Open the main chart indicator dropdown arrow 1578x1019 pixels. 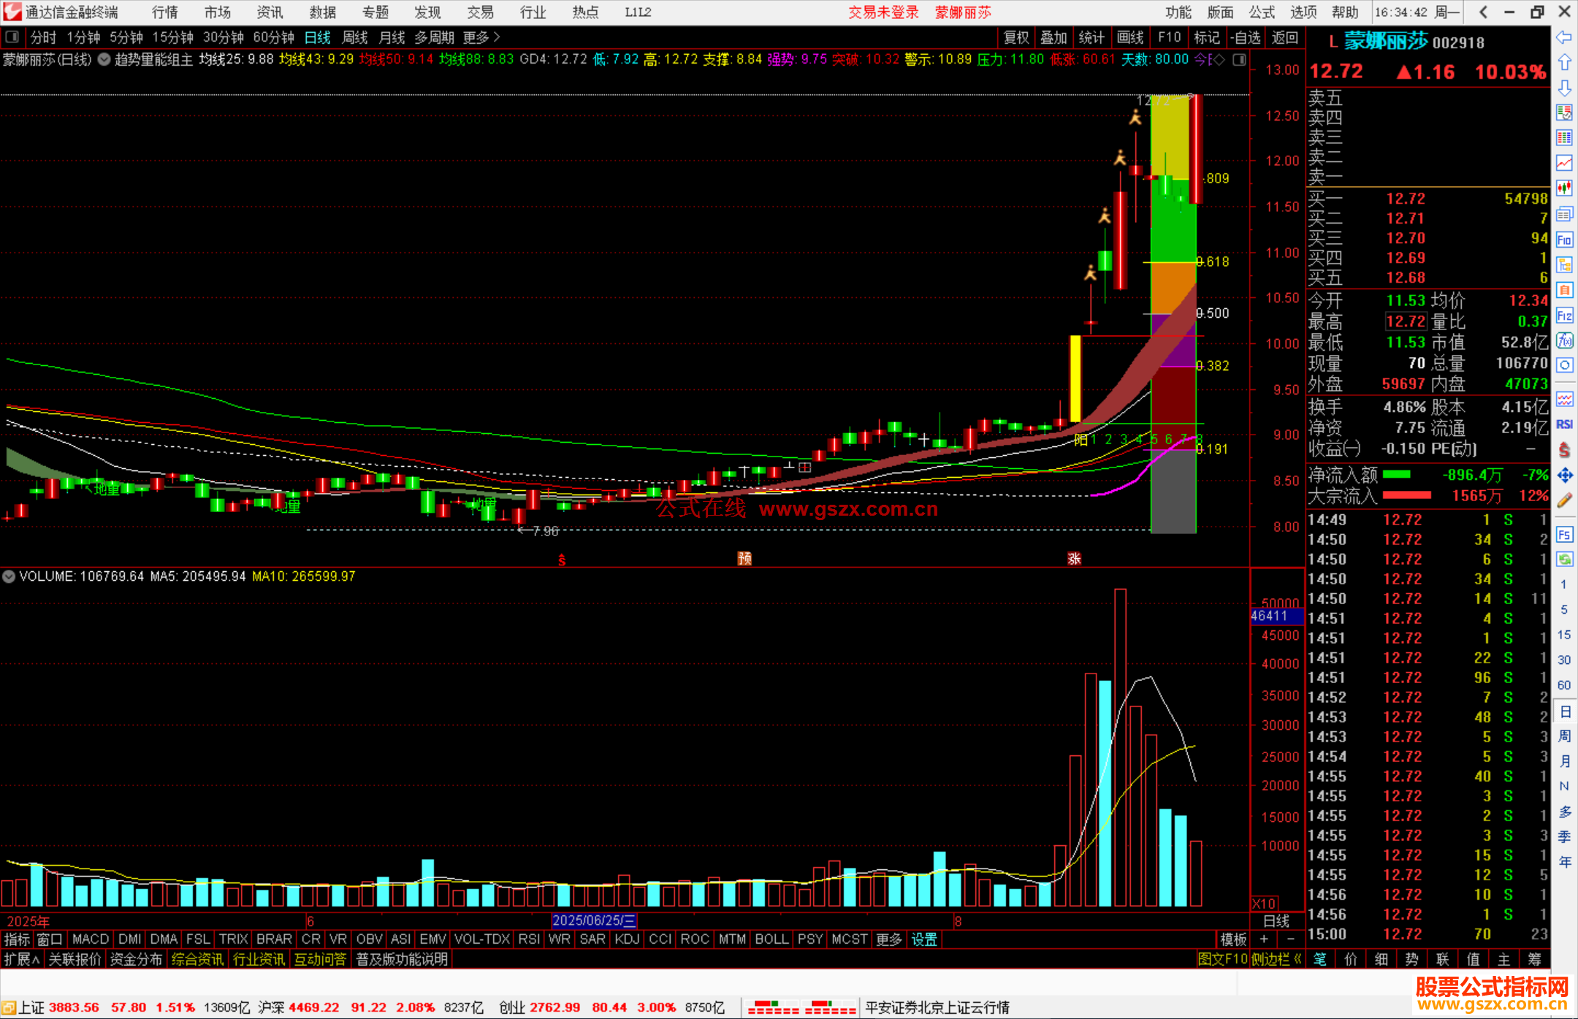(x=104, y=60)
